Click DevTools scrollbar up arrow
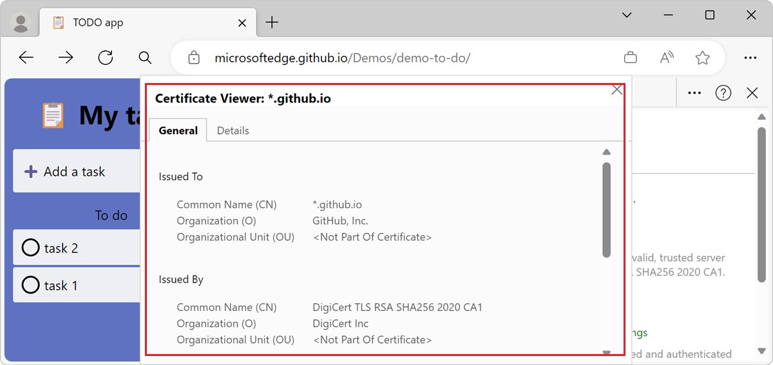 762,117
